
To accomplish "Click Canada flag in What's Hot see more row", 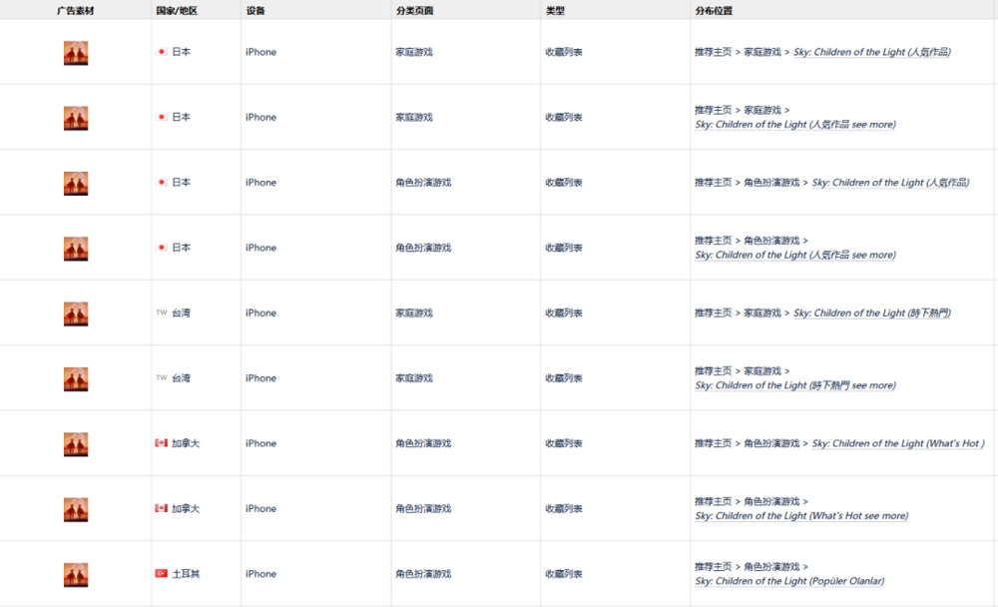I will pos(161,508).
